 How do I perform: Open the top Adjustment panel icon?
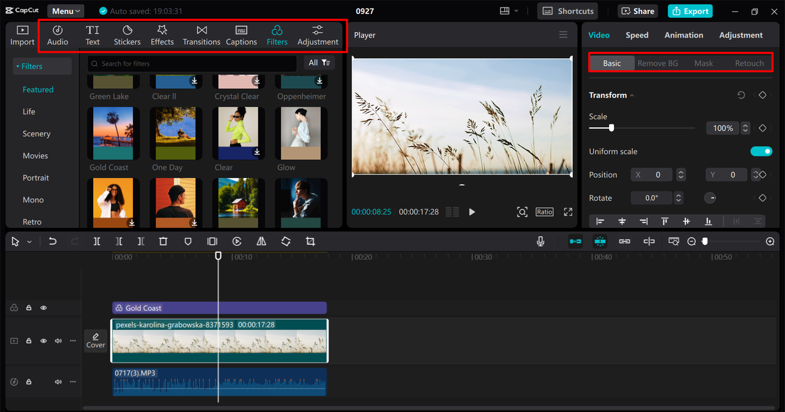(318, 36)
